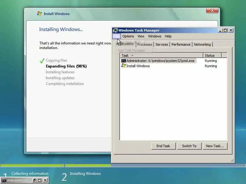
Task: Switch to the Networking tab
Action: click(202, 44)
